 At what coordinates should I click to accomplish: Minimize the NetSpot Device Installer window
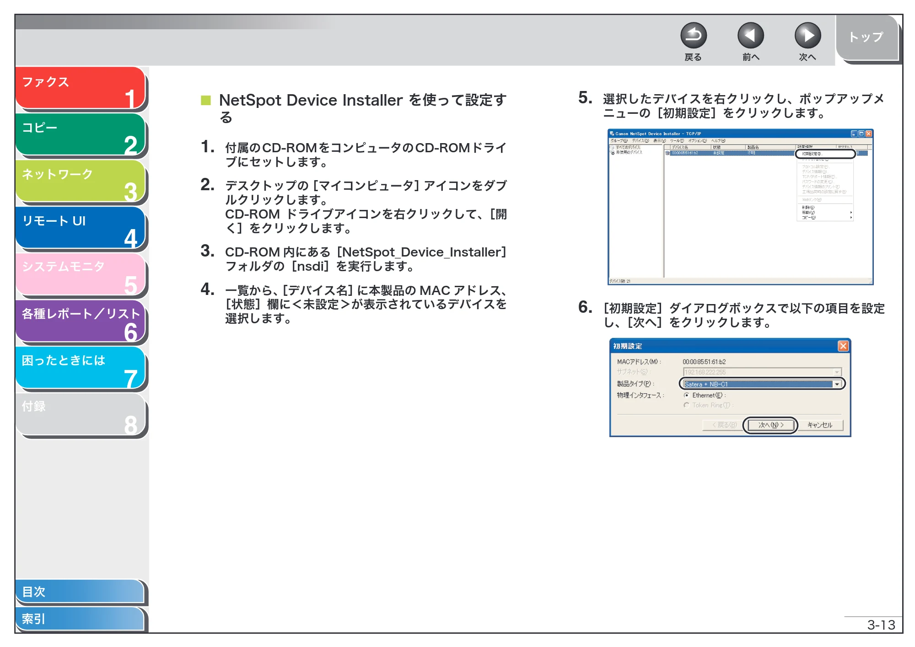(x=854, y=134)
